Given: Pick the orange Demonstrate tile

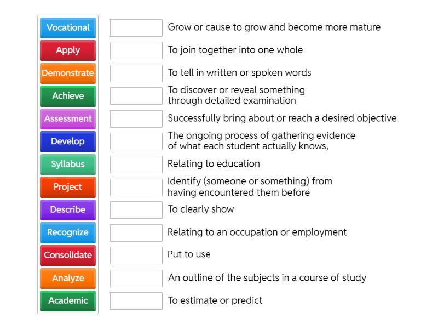Looking at the screenshot, I should point(68,73).
